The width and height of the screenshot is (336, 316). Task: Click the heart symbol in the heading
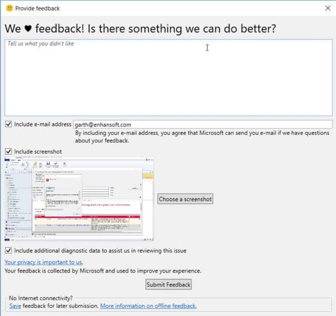(28, 29)
